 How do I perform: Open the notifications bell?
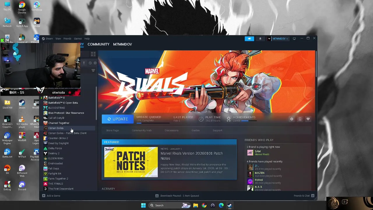pos(260,38)
